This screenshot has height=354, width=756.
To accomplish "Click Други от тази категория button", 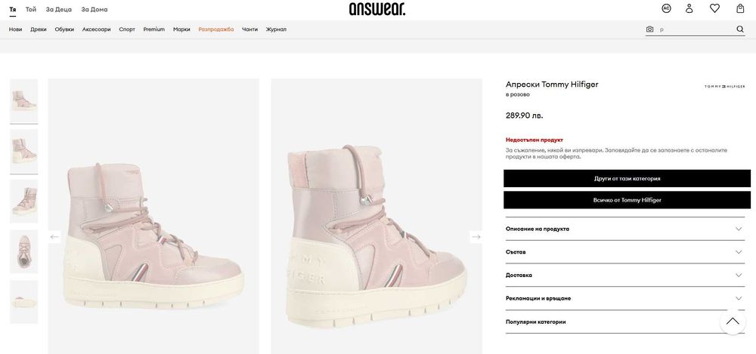I will [x=627, y=178].
